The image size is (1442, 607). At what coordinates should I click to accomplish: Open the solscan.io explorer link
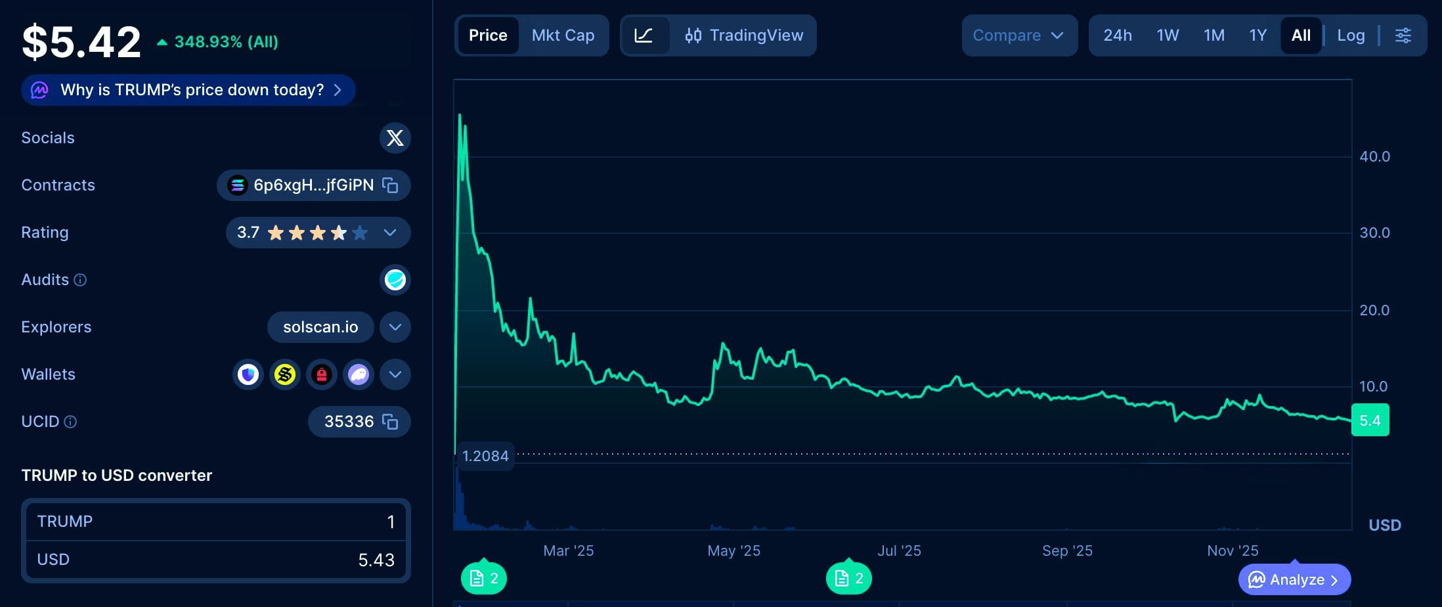click(320, 327)
